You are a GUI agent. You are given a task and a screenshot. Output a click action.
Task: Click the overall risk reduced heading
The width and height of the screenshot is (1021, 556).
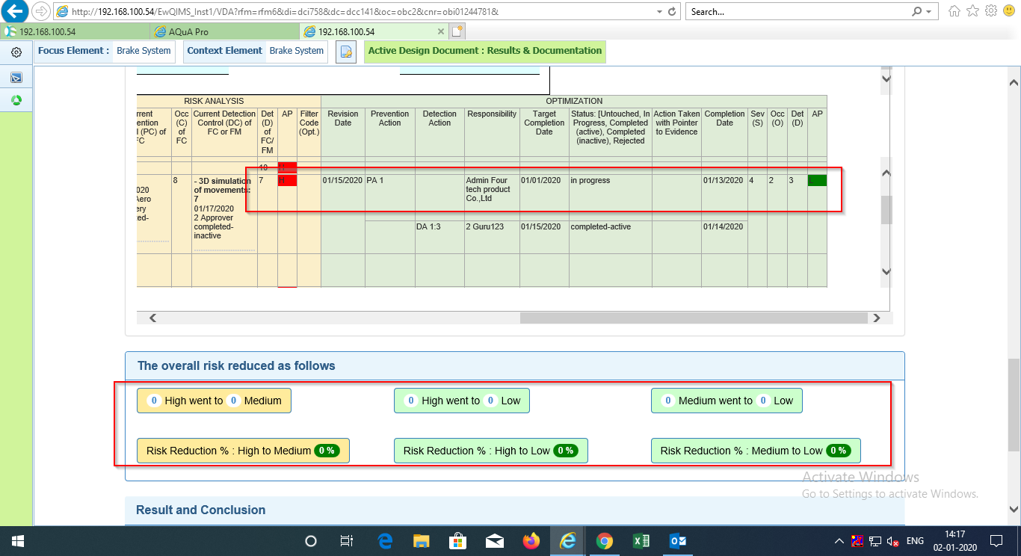tap(236, 365)
